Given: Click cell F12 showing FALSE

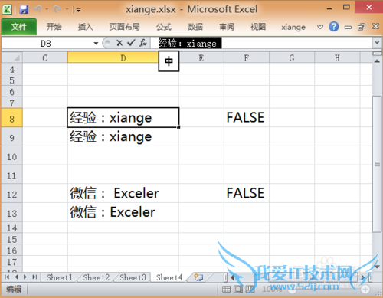Looking at the screenshot, I should [x=247, y=193].
